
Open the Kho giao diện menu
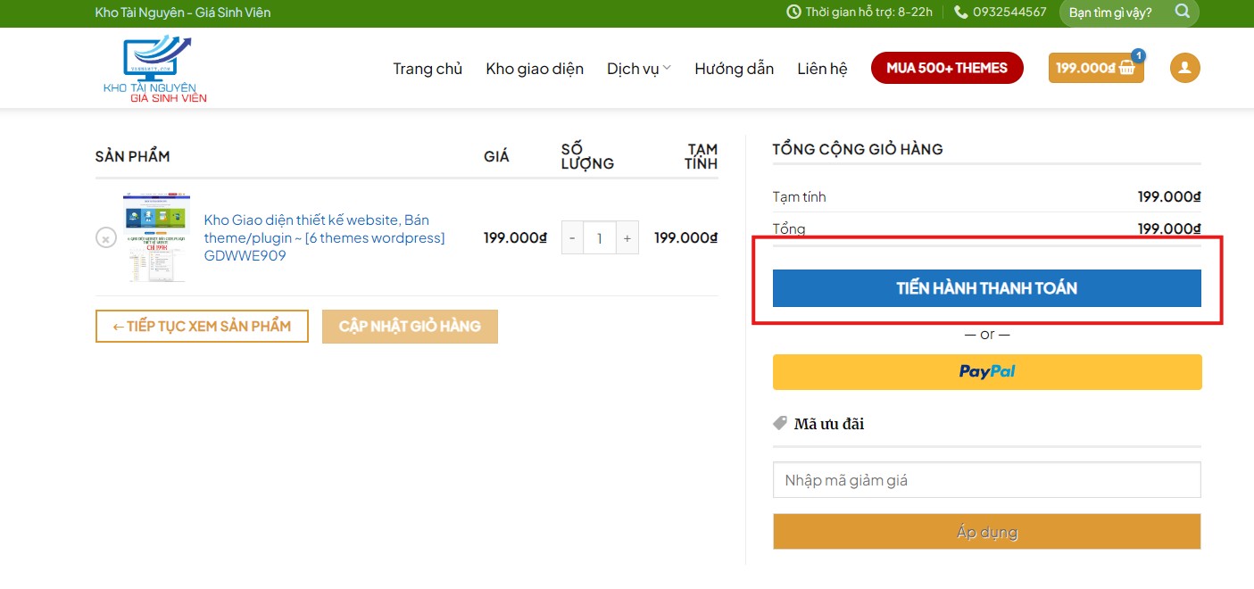tap(535, 69)
